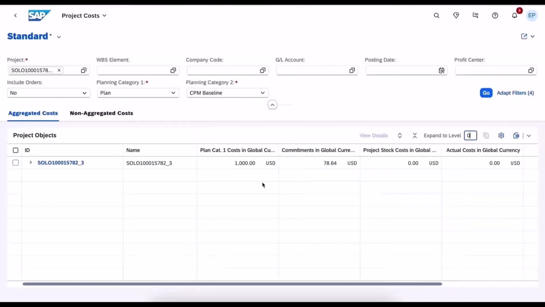The width and height of the screenshot is (545, 307).
Task: Collapse the filter bar with the chevron
Action: [x=272, y=105]
